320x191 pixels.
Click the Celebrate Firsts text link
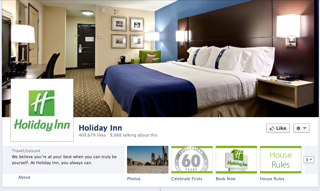[x=187, y=179]
